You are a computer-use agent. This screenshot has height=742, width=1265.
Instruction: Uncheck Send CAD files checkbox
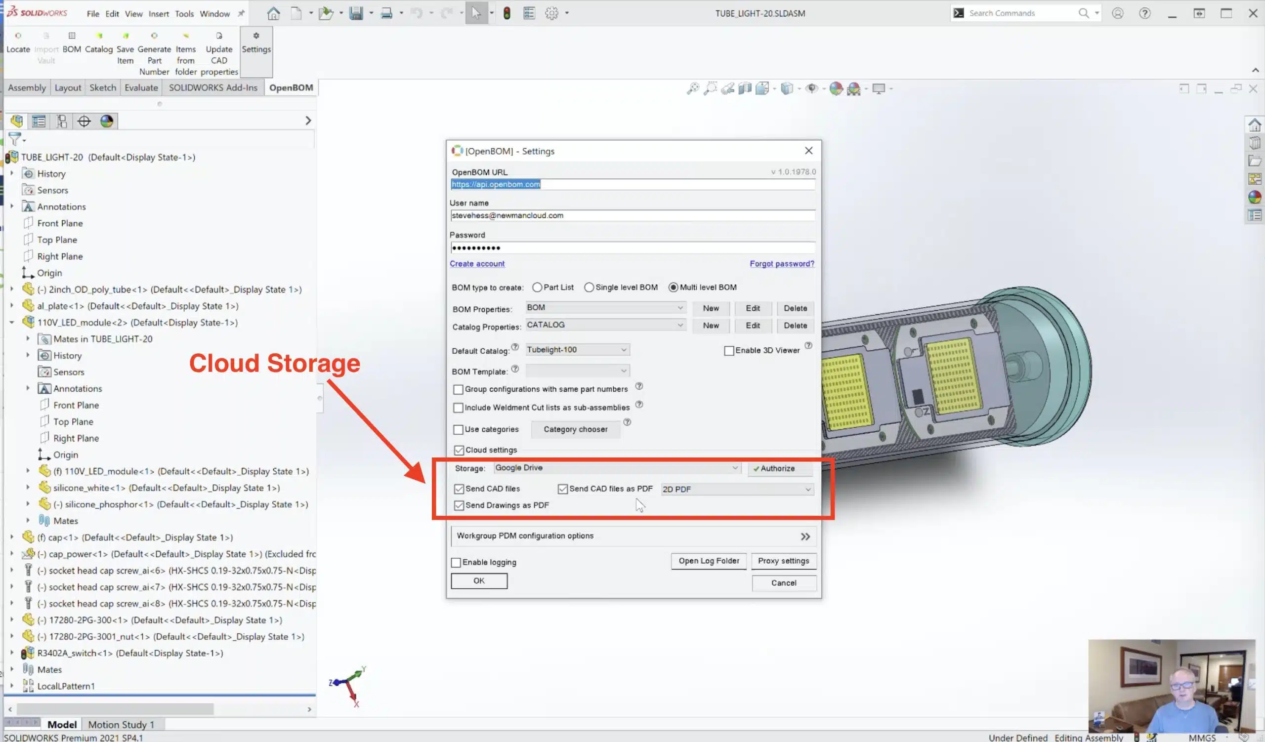pyautogui.click(x=459, y=489)
